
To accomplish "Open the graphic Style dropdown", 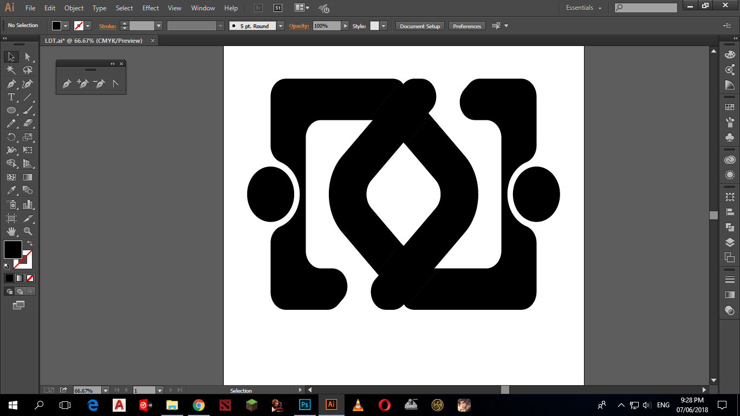I will [384, 26].
